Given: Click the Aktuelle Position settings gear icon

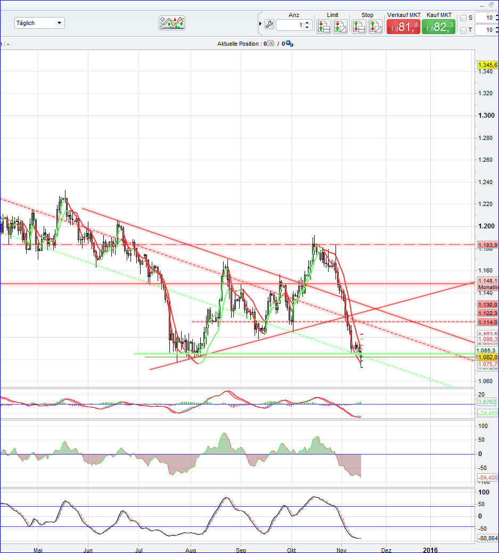Looking at the screenshot, I should (289, 44).
